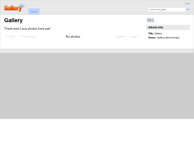194x145 pixels.
Task: Open the Login link
Action: (187, 3)
